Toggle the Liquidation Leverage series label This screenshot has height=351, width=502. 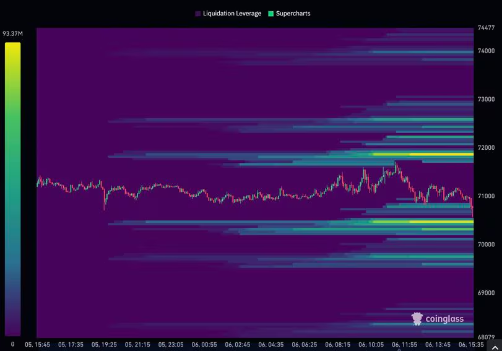[232, 13]
